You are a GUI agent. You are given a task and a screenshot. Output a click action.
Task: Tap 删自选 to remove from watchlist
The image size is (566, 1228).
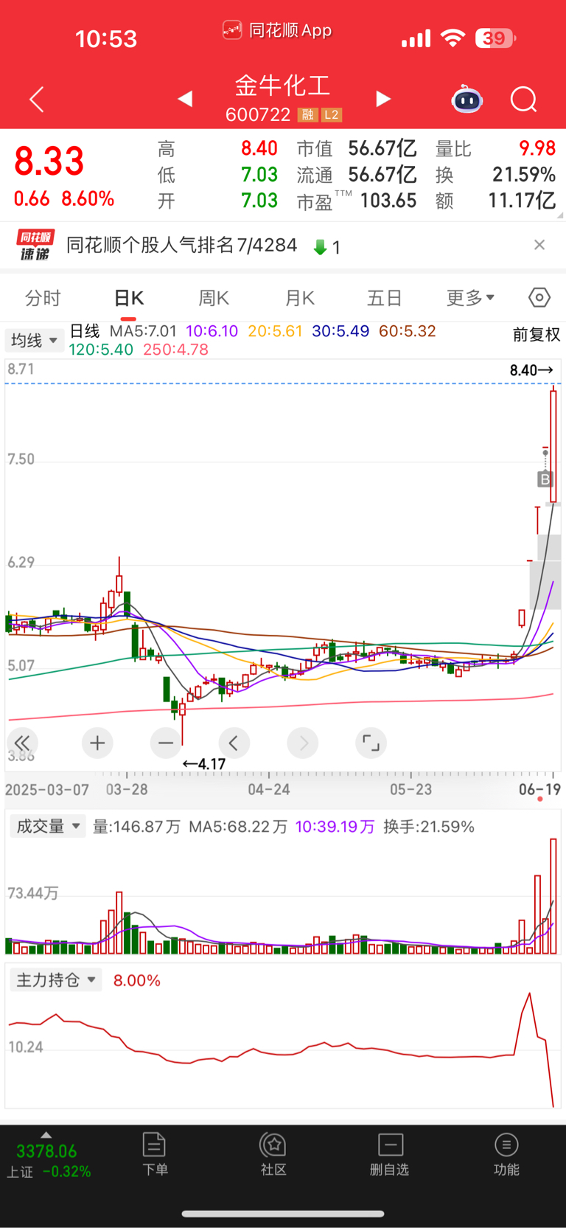pos(389,1154)
